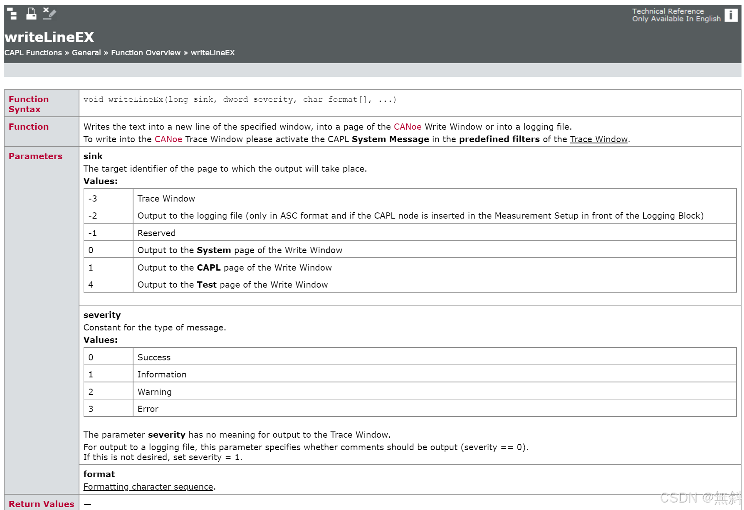Go to Function Overview via breadcrumb
The width and height of the screenshot is (744, 510).
(x=145, y=52)
